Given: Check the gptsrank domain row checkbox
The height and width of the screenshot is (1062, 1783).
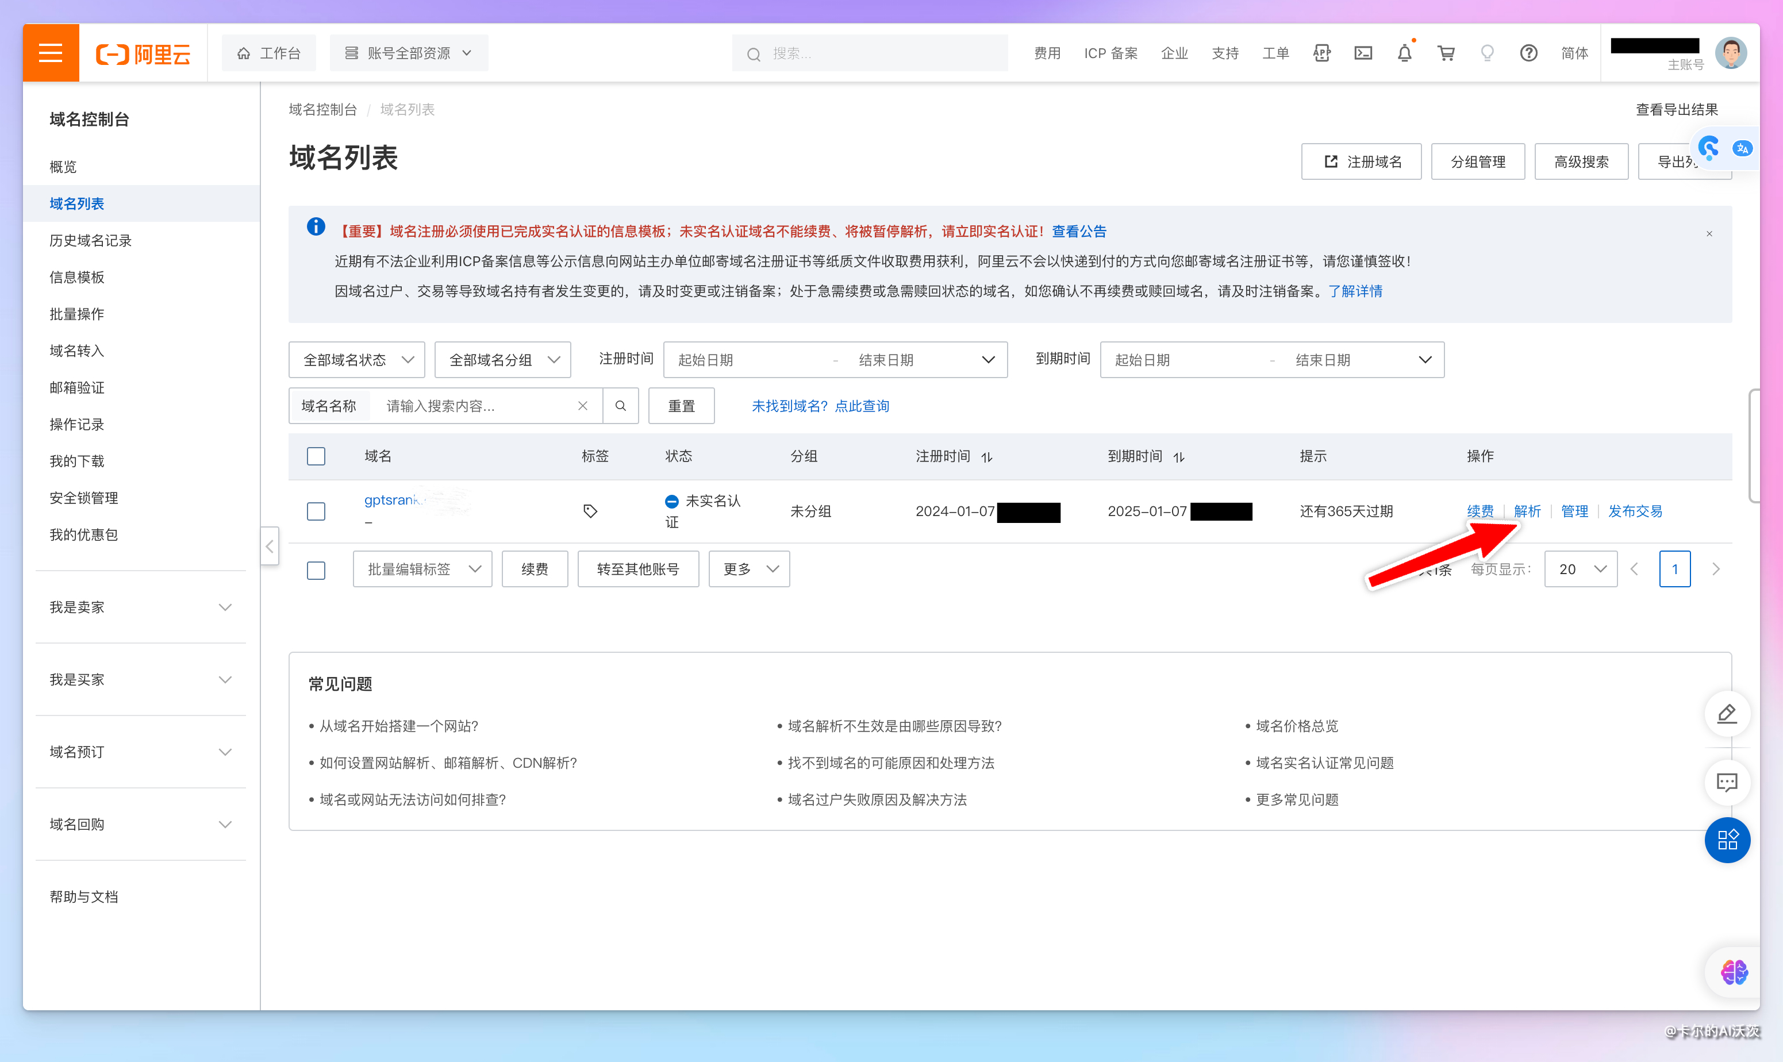Looking at the screenshot, I should [316, 511].
